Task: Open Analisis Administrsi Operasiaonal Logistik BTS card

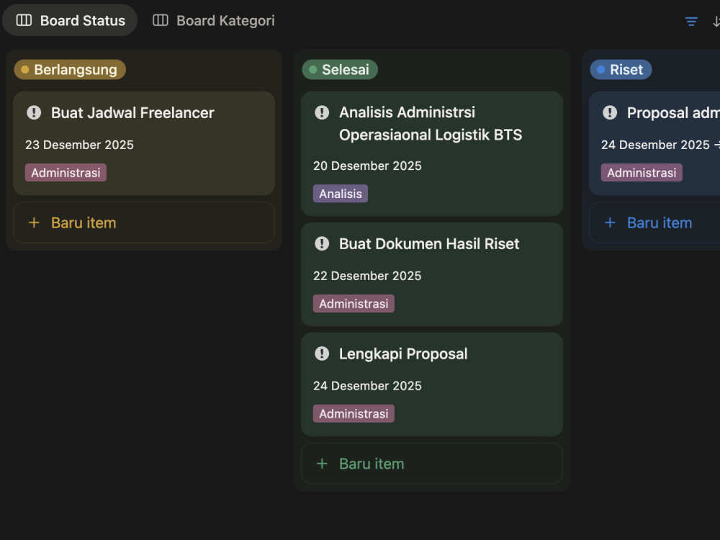Action: tap(431, 154)
